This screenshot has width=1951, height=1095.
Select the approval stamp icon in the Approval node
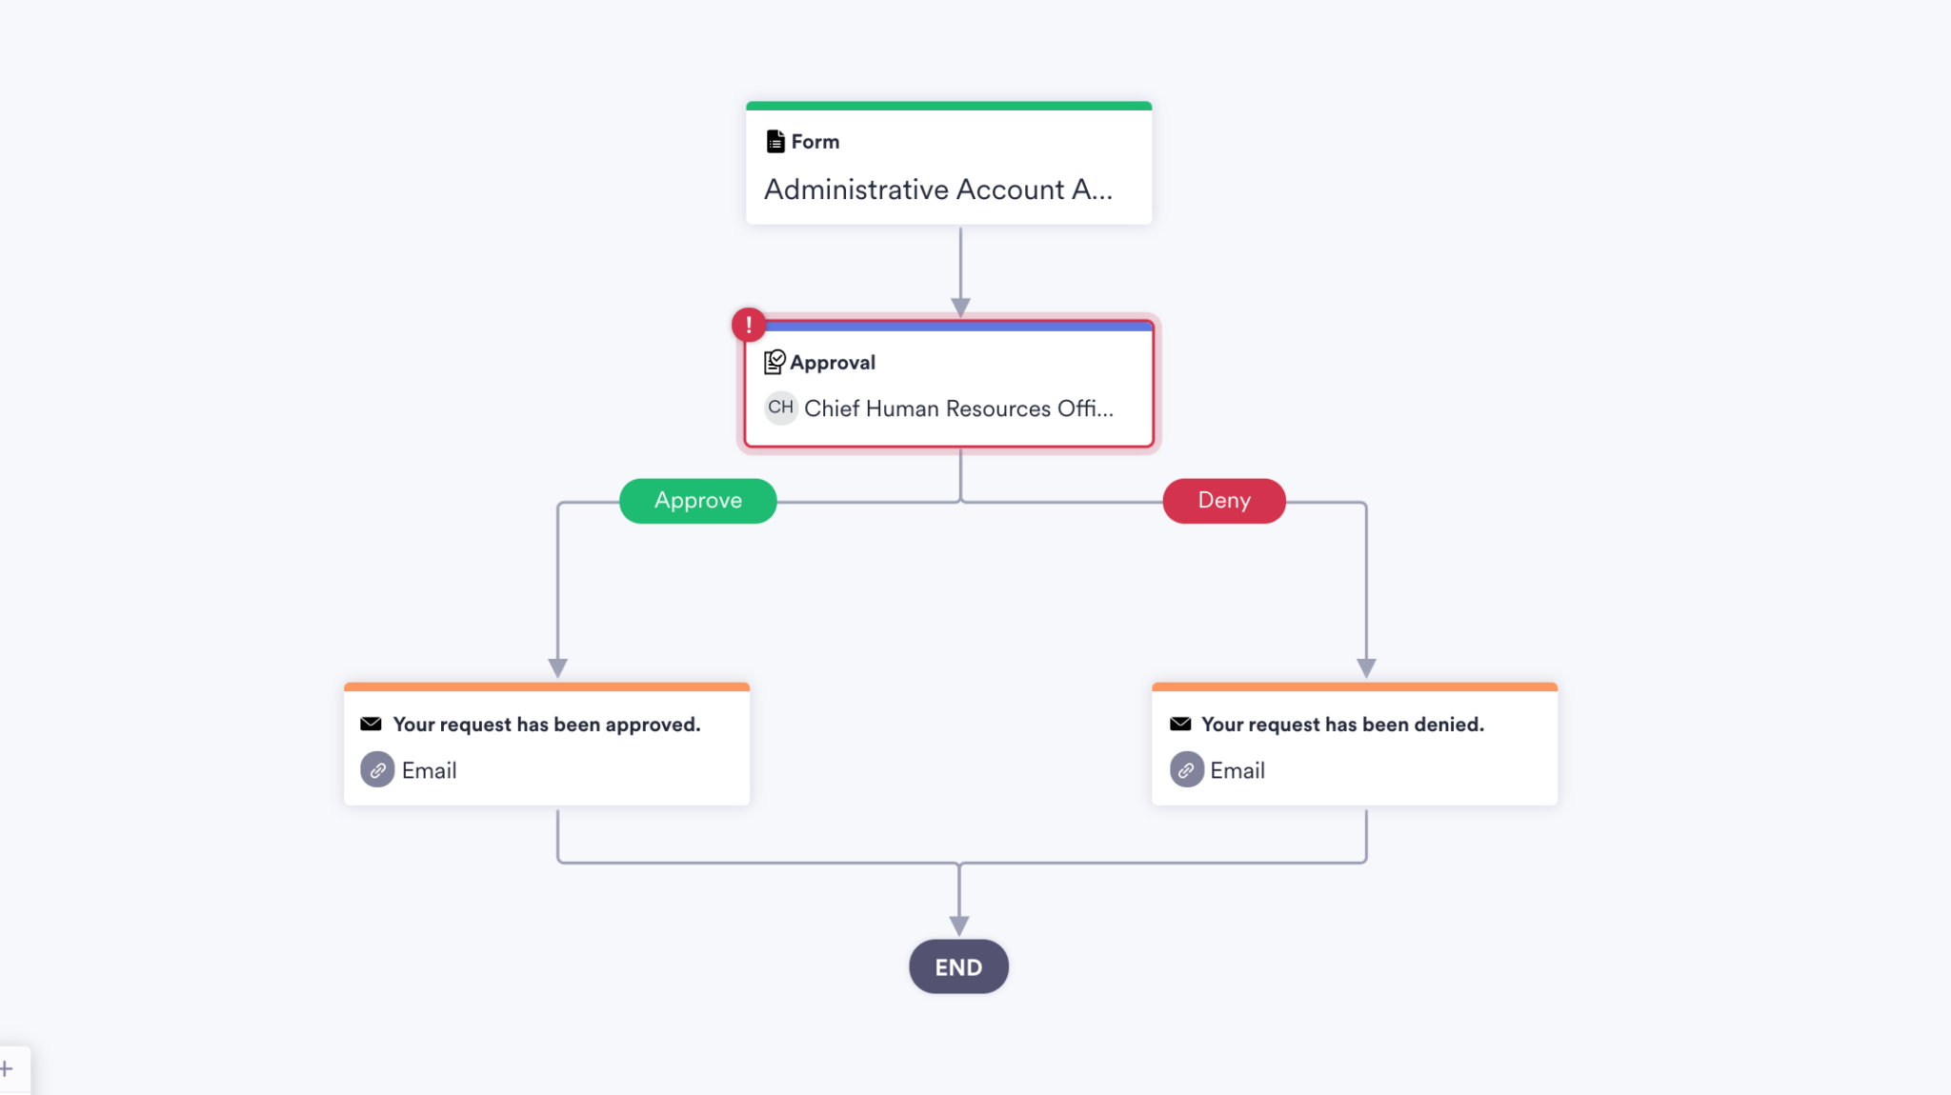pyautogui.click(x=774, y=361)
